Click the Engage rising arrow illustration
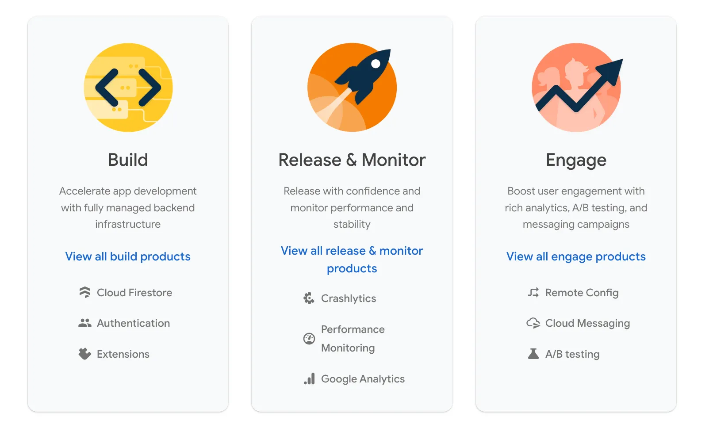 tap(576, 88)
